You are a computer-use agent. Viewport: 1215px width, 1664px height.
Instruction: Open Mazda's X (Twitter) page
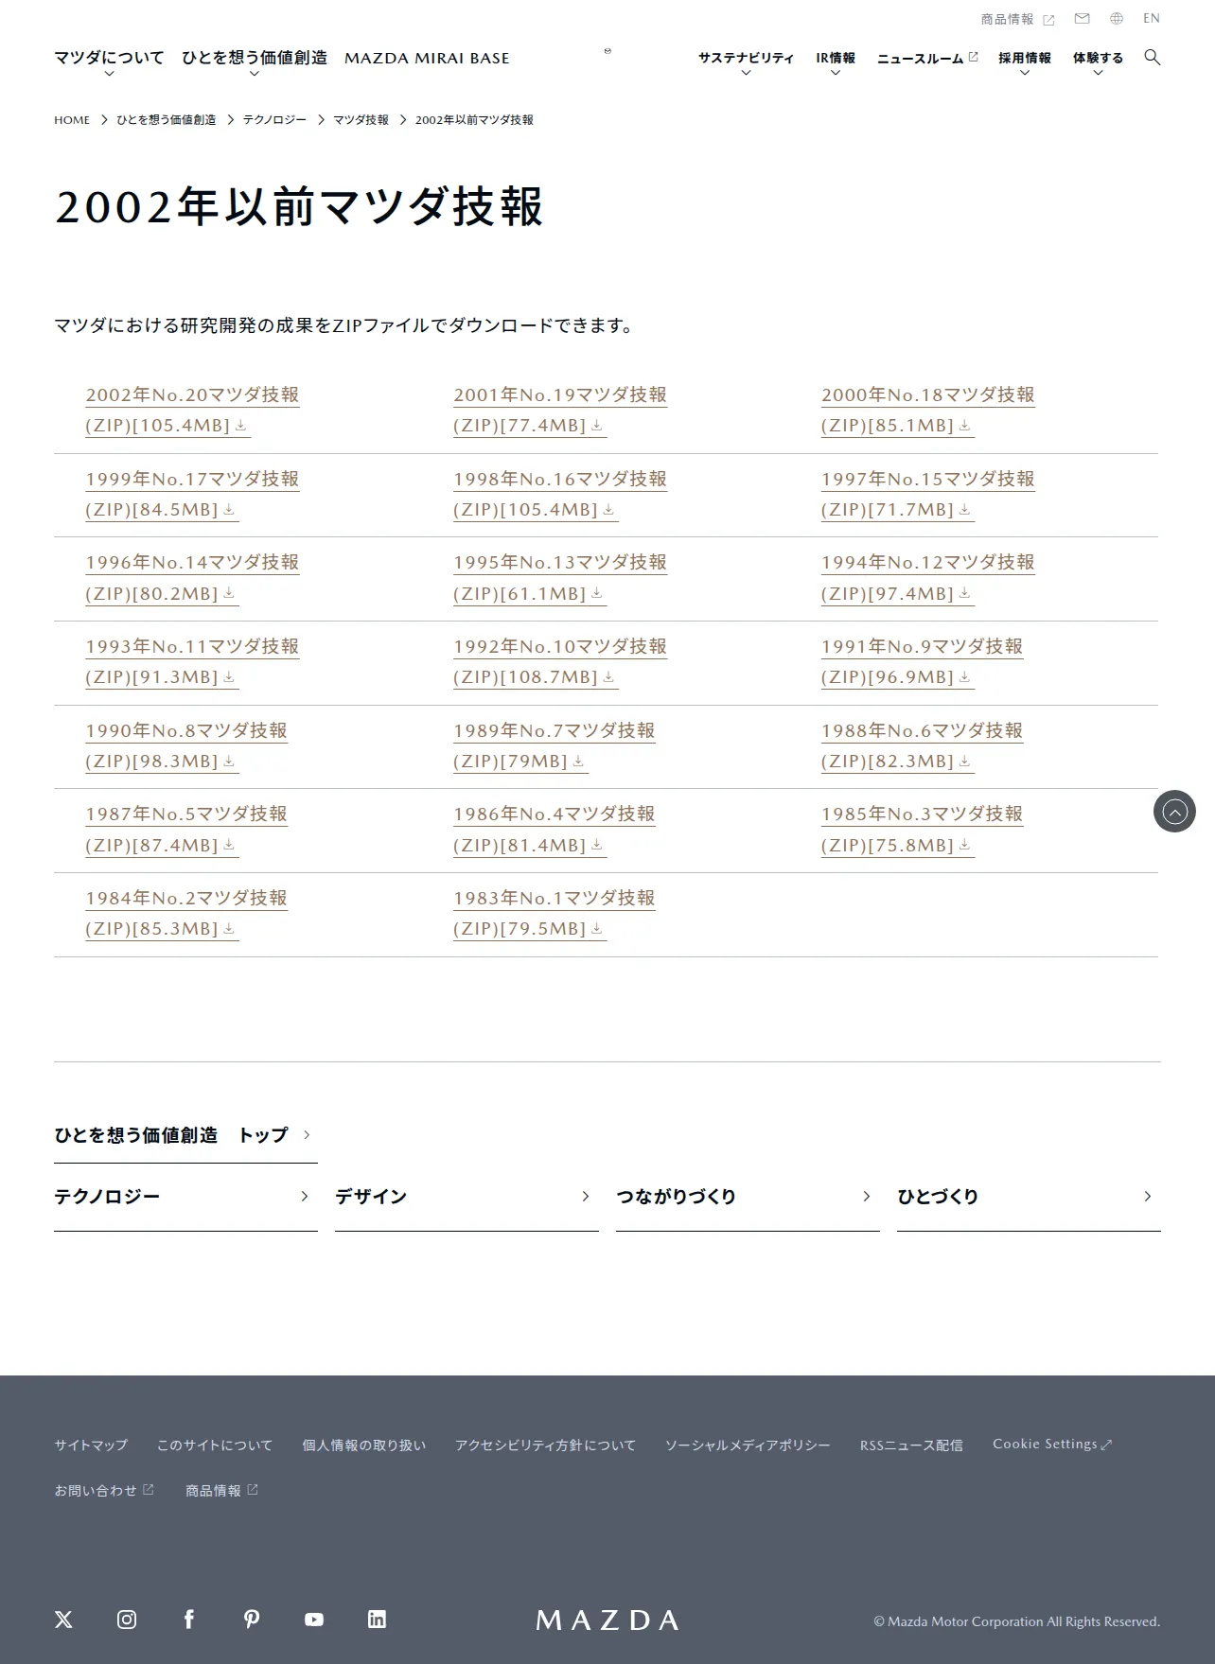point(63,1620)
